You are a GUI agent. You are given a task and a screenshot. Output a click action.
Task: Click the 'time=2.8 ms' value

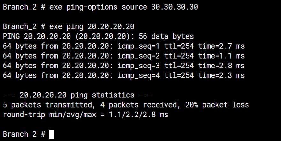click(x=221, y=66)
